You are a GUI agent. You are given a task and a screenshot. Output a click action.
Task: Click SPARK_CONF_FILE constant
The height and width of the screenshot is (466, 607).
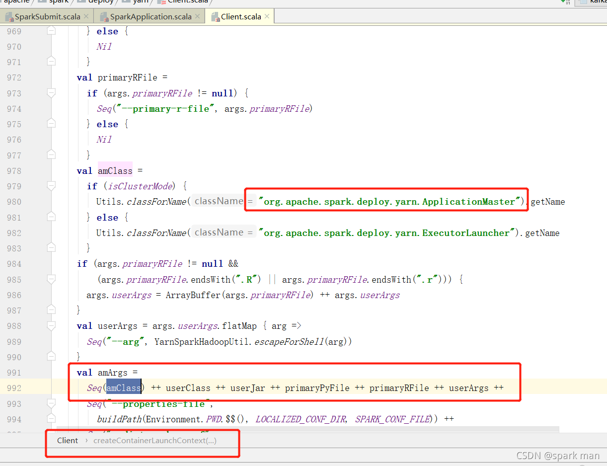(x=392, y=419)
